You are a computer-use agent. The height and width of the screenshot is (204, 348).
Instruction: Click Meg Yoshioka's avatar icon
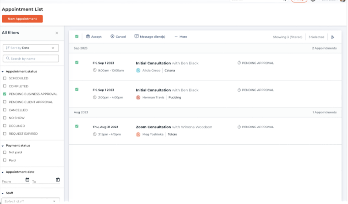[x=138, y=134]
